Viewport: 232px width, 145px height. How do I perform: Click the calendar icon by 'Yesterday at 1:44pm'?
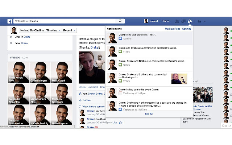120,93
